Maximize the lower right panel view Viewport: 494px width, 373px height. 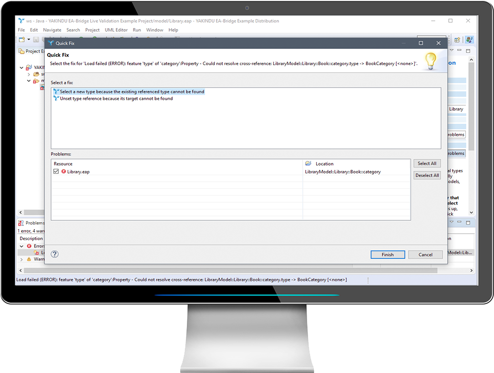click(x=468, y=223)
